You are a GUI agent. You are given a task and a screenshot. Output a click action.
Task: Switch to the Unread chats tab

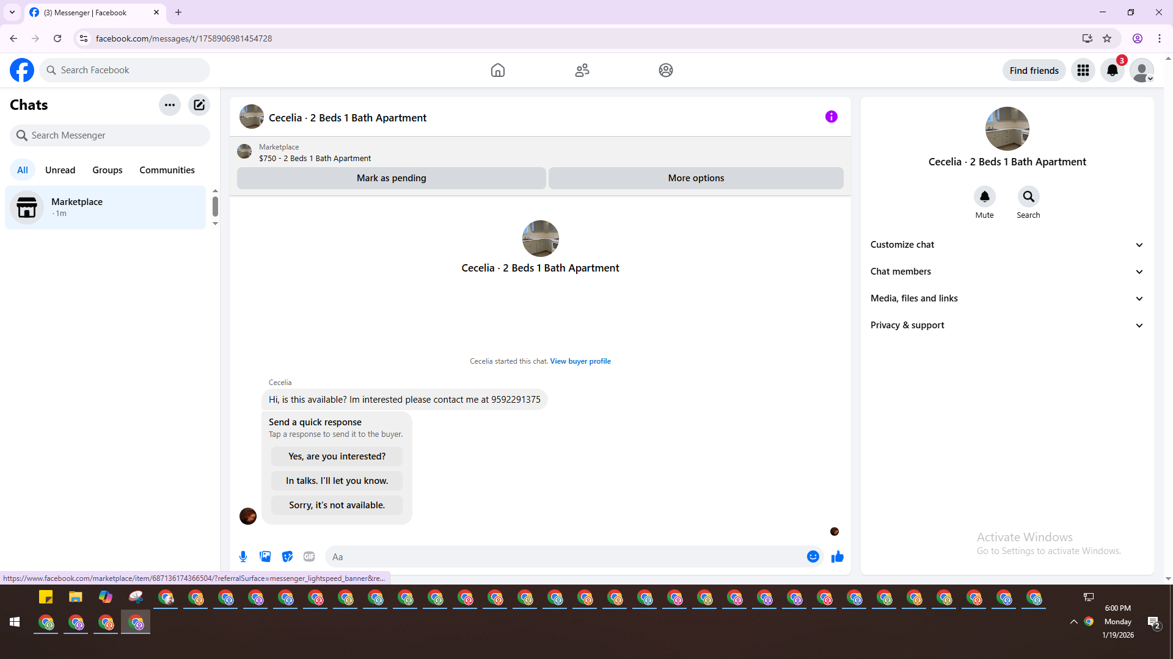point(60,170)
